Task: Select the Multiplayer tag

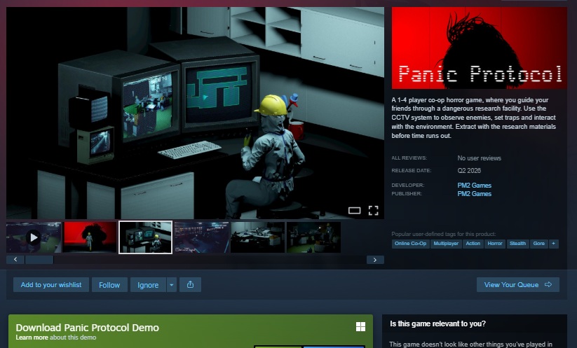Action: (446, 244)
